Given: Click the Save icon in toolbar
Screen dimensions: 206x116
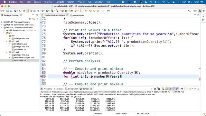Looking at the screenshot, I should (x=7, y=11).
